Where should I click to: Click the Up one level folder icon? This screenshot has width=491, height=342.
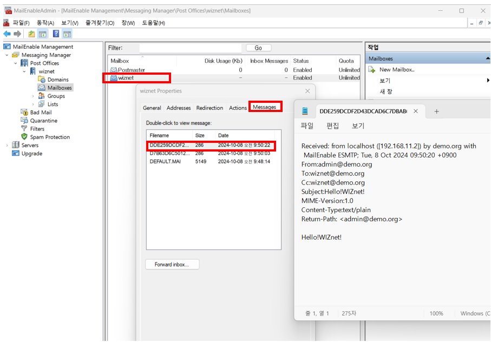coord(31,34)
